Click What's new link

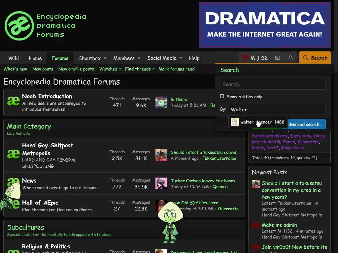15,69
